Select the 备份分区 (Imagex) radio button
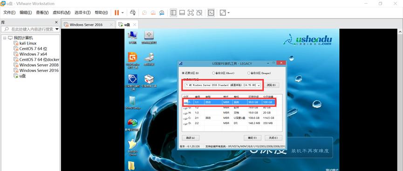 (259, 73)
